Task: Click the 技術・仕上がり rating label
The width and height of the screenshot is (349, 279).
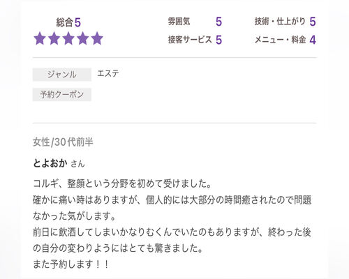Action: [280, 22]
